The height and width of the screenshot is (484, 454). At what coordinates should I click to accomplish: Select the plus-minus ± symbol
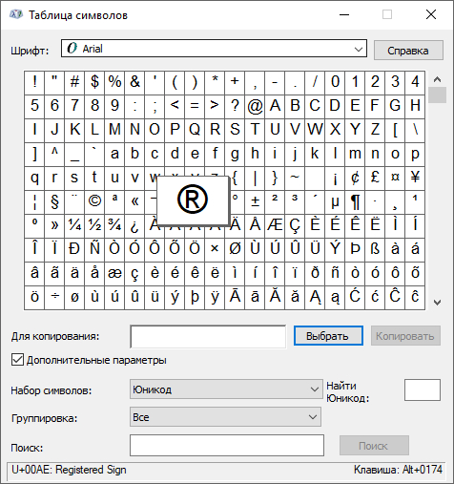click(255, 202)
